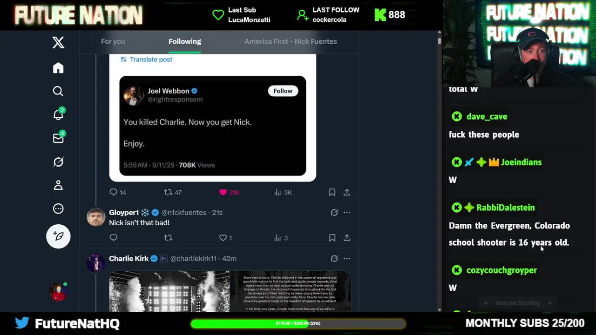Unlike the post with 318 likes
596x335 pixels.
coord(229,192)
